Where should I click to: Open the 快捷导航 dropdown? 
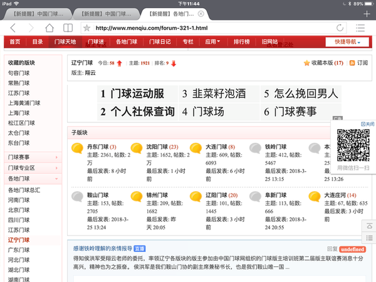pos(347,42)
